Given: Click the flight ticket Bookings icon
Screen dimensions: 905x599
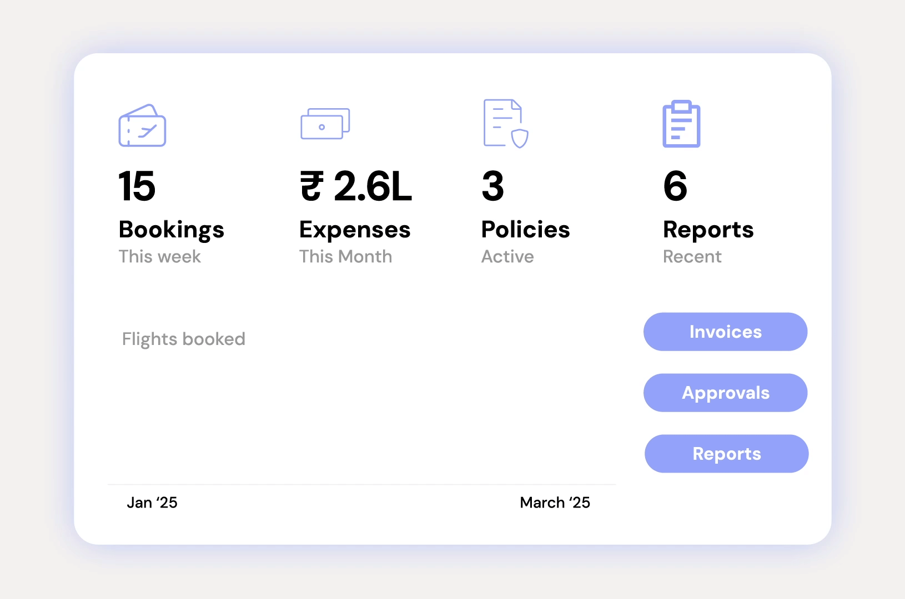Looking at the screenshot, I should point(142,126).
